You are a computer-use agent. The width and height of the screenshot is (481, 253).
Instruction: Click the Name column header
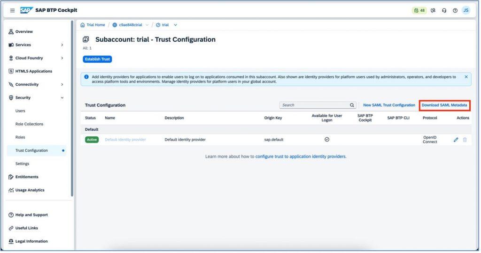(110, 118)
